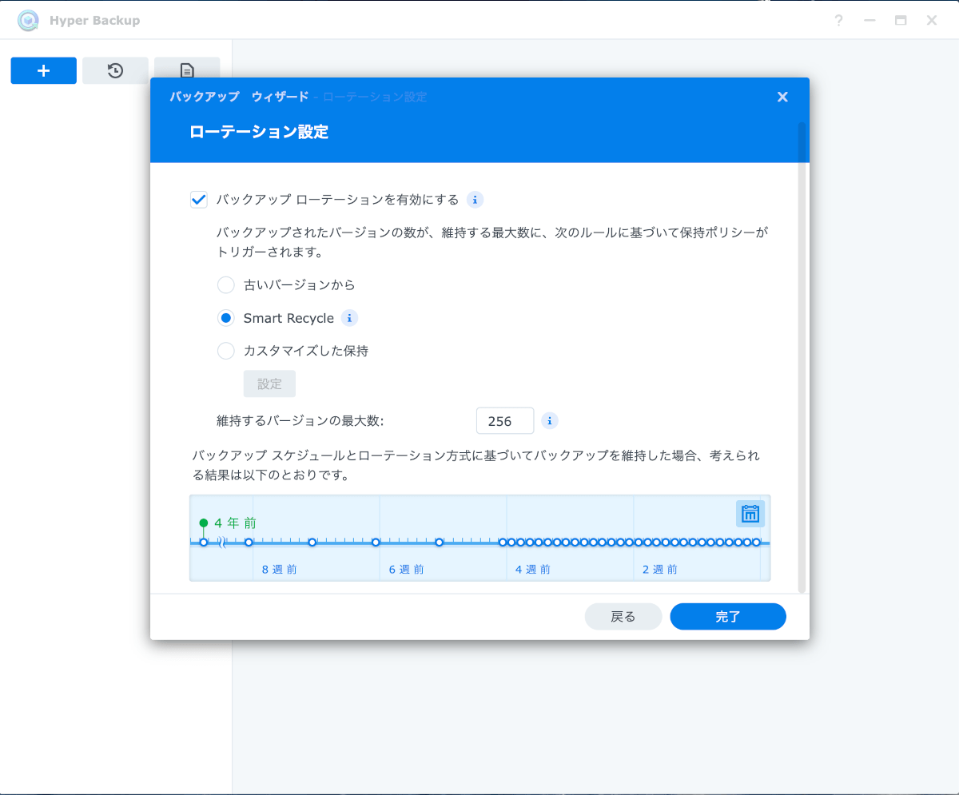Image resolution: width=959 pixels, height=795 pixels.
Task: Click the 4 週 前 timeline label
Action: pos(533,570)
